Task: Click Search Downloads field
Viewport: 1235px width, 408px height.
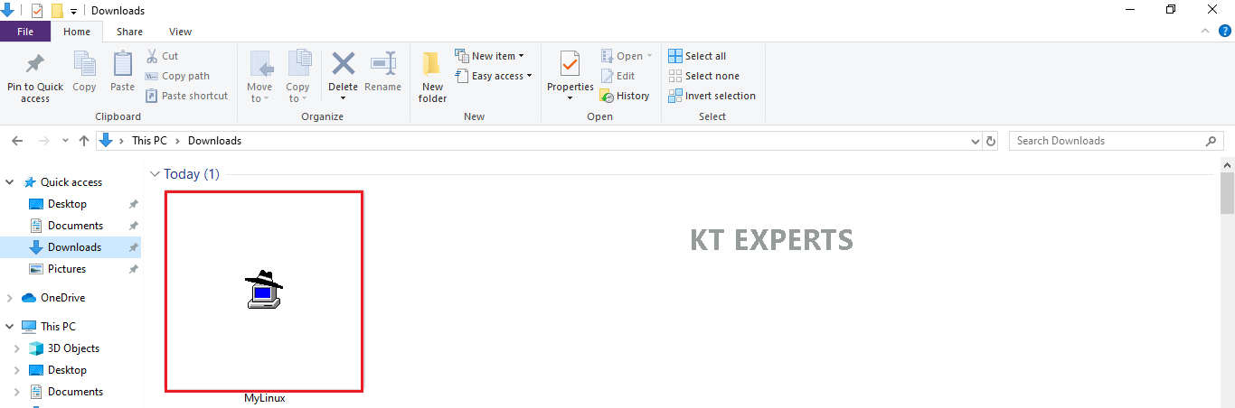Action: [1116, 141]
